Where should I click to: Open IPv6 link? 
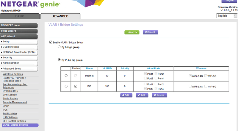tap(5, 110)
